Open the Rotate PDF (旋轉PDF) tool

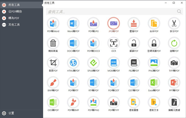(174, 43)
